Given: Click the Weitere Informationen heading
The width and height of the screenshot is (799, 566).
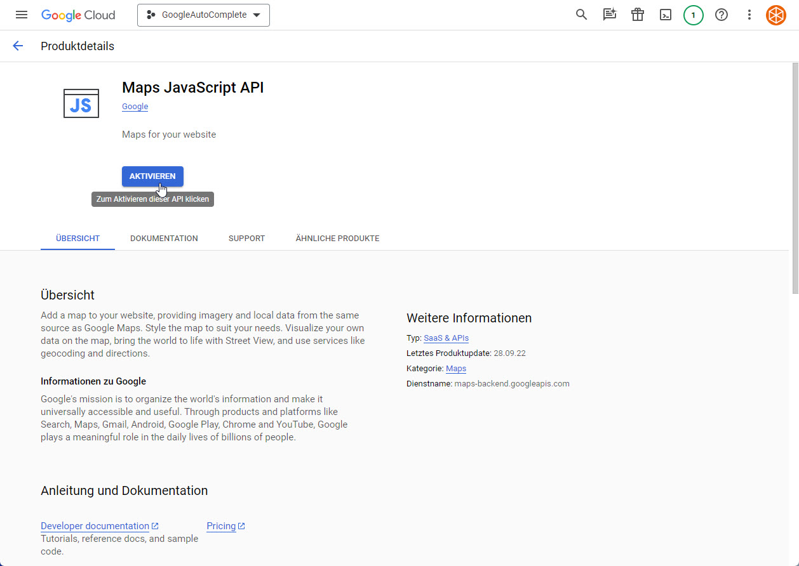Looking at the screenshot, I should (x=469, y=318).
